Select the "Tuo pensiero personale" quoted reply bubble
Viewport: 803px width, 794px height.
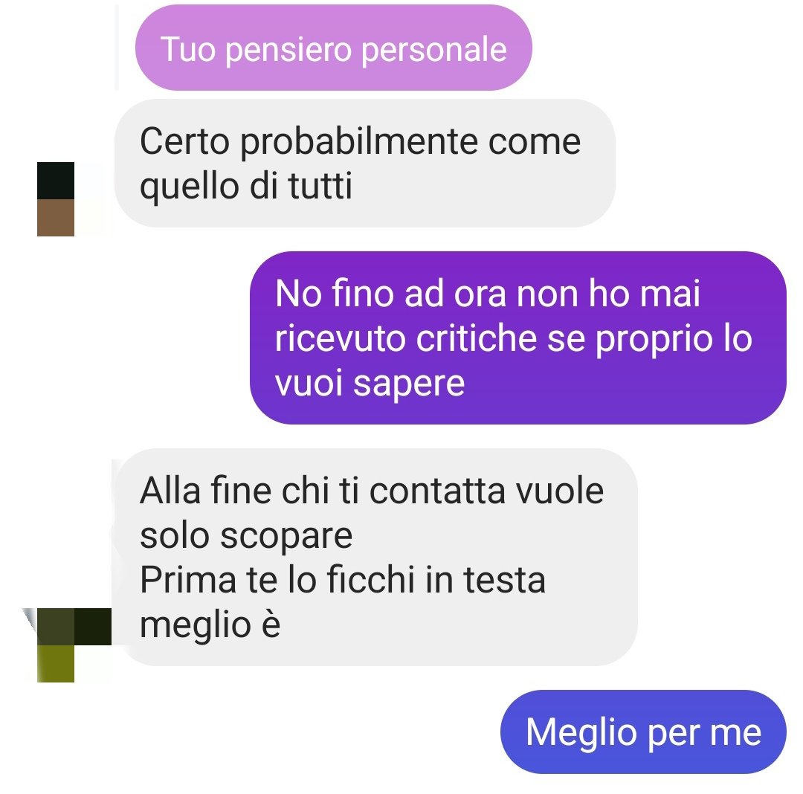click(x=333, y=48)
